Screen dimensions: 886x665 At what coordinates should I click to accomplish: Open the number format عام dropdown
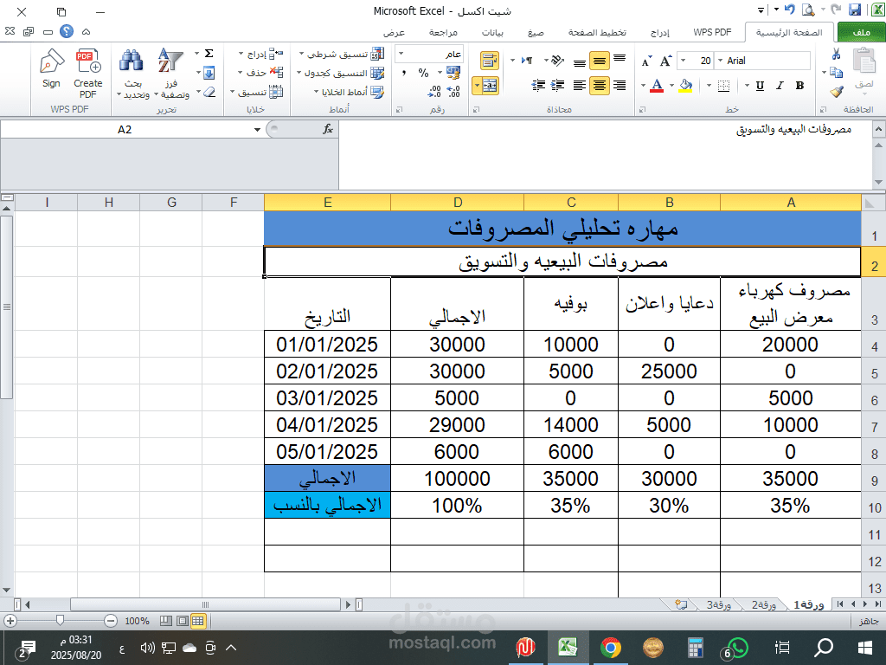point(401,55)
